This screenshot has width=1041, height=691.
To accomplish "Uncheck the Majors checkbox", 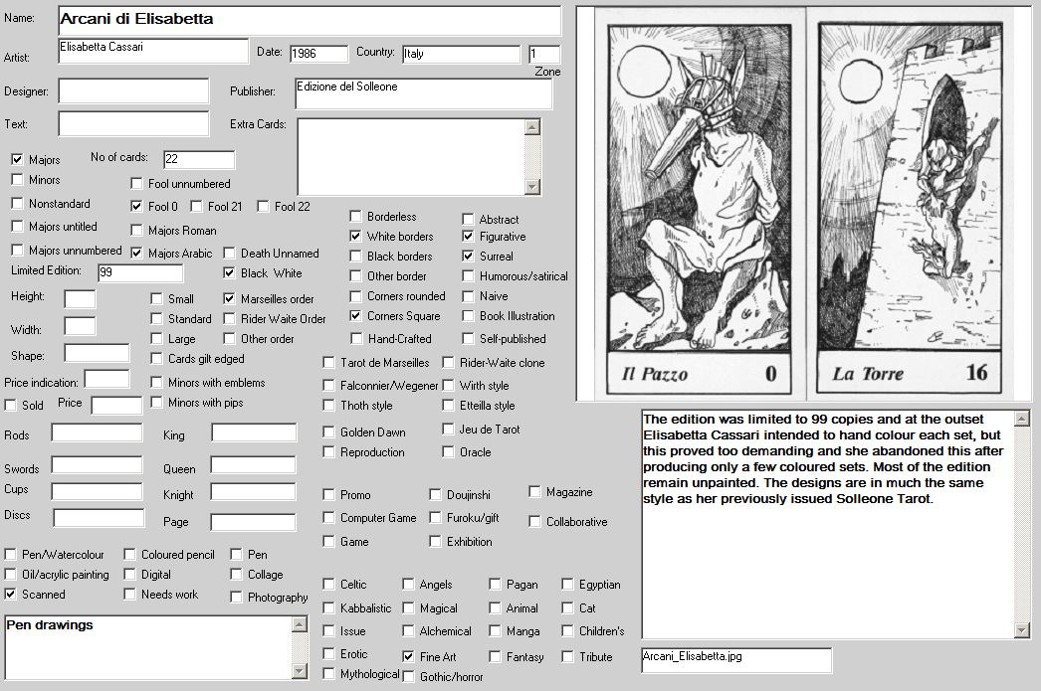I will pyautogui.click(x=17, y=159).
